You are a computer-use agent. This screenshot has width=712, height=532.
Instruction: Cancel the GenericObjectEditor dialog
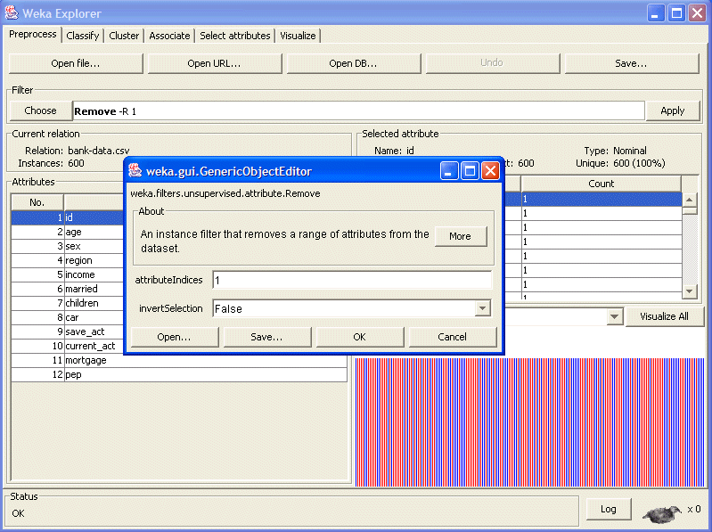pos(453,337)
